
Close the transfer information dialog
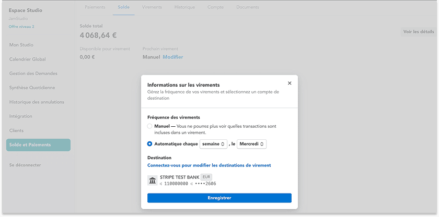click(x=290, y=83)
